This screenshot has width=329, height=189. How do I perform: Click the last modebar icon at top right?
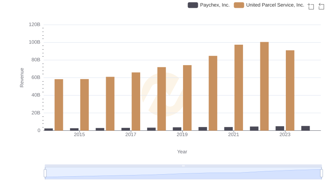coord(322,6)
